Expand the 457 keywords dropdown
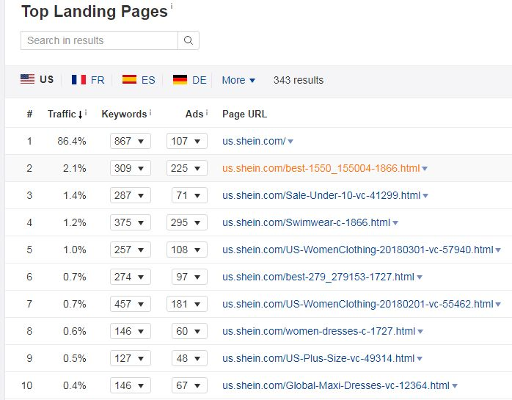Image resolution: width=512 pixels, height=400 pixels. point(131,304)
